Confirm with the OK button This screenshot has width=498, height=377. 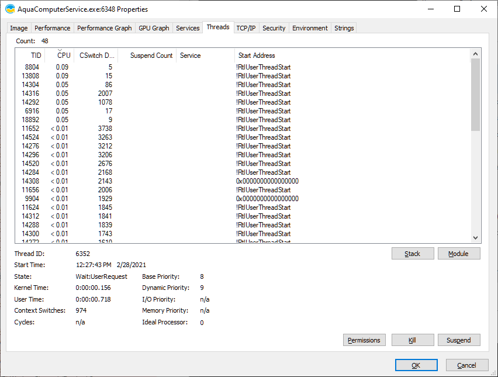pyautogui.click(x=416, y=365)
